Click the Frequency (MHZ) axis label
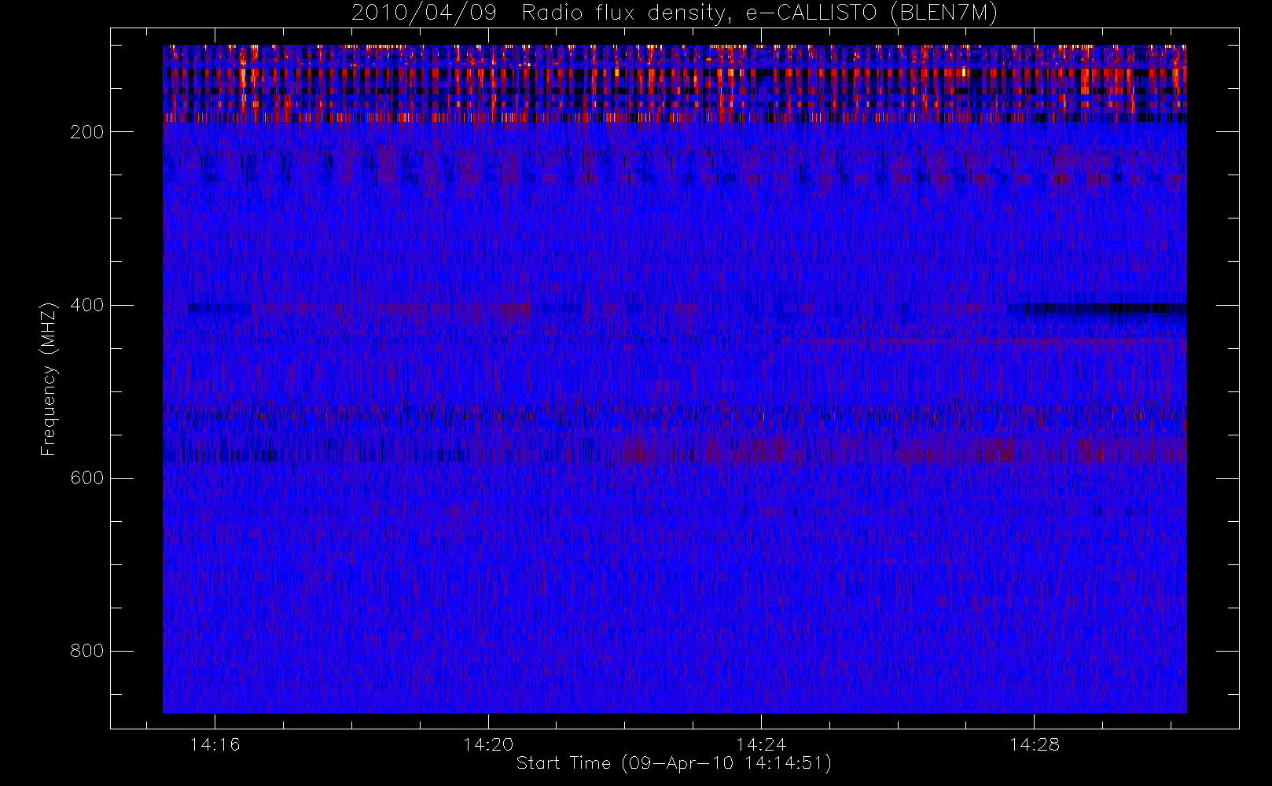Viewport: 1272px width, 786px height. click(49, 379)
